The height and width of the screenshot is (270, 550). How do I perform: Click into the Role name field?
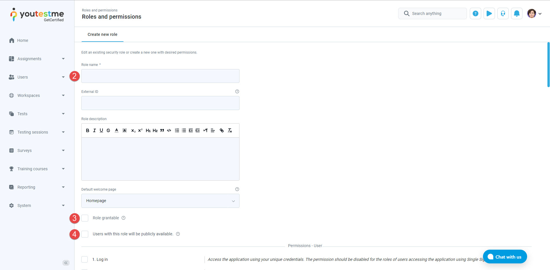160,76
